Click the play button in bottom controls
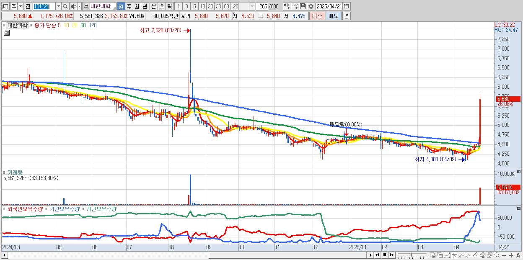The height and width of the screenshot is (260, 523). 371,255
